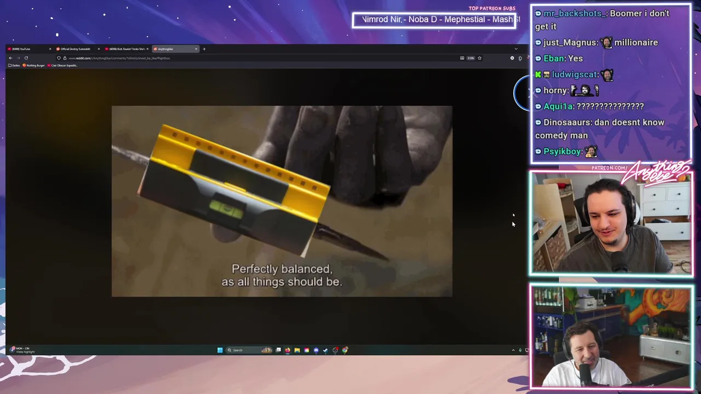Image resolution: width=701 pixels, height=394 pixels.
Task: Bookmark this page with the star
Action: click(x=479, y=58)
